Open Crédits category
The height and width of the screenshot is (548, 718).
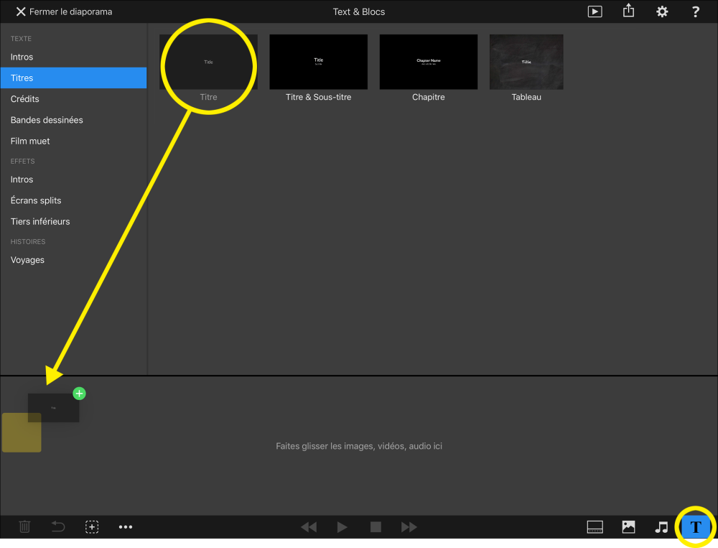point(73,99)
